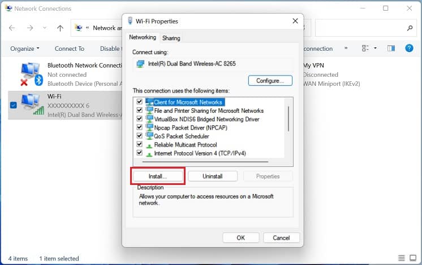This screenshot has width=422, height=265.
Task: Go back in Network Connections window
Action: coord(12,28)
